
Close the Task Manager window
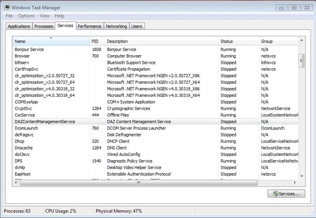(x=307, y=8)
